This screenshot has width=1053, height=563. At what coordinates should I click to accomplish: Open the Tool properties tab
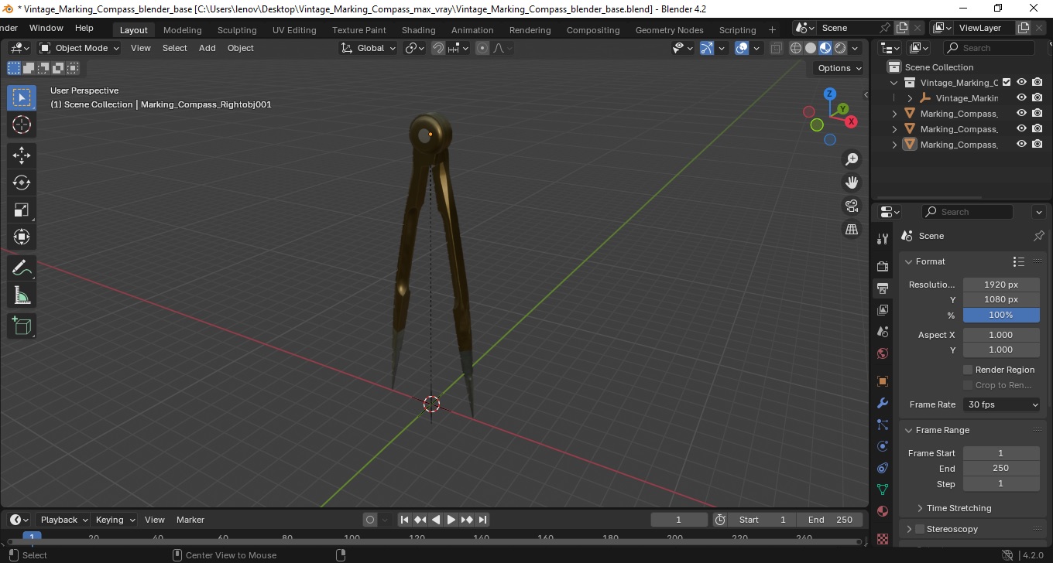[x=882, y=239]
